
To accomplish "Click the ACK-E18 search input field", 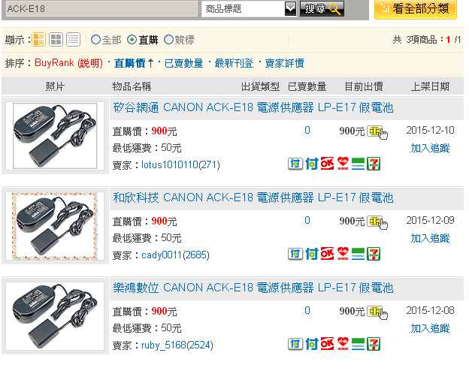I will 101,9.
